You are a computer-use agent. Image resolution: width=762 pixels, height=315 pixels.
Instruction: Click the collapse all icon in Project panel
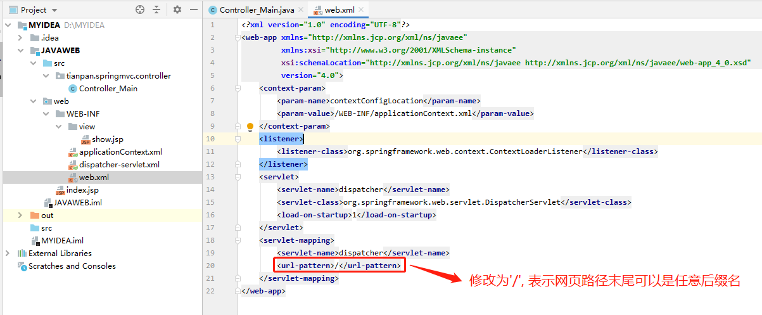pyautogui.click(x=156, y=10)
